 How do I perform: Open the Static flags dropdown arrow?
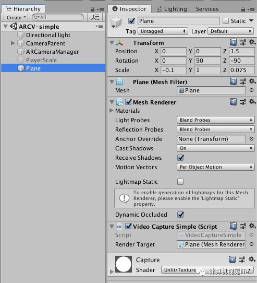251,20
